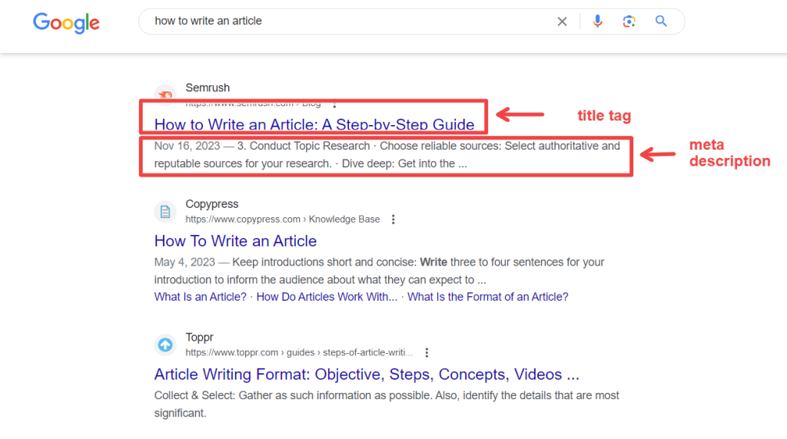Open 'How to Write an Article: A Step-by-Step Guide'

[x=314, y=124]
